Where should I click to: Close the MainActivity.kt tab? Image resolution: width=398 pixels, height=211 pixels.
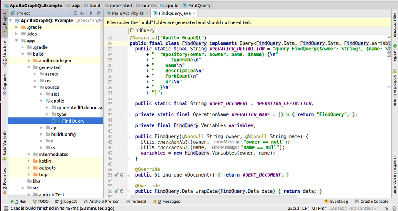pyautogui.click(x=147, y=13)
